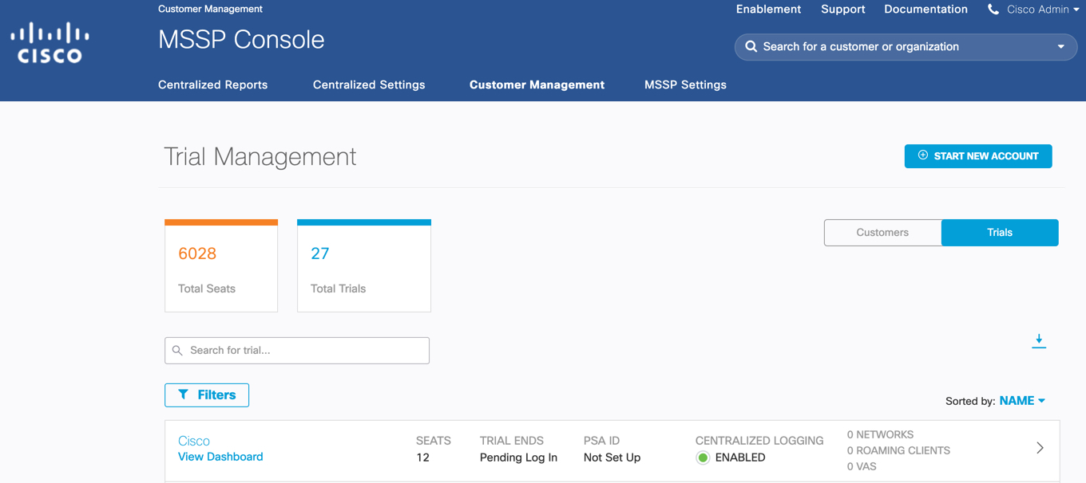This screenshot has width=1086, height=483.
Task: Click the MSSP Console title
Action: point(241,40)
